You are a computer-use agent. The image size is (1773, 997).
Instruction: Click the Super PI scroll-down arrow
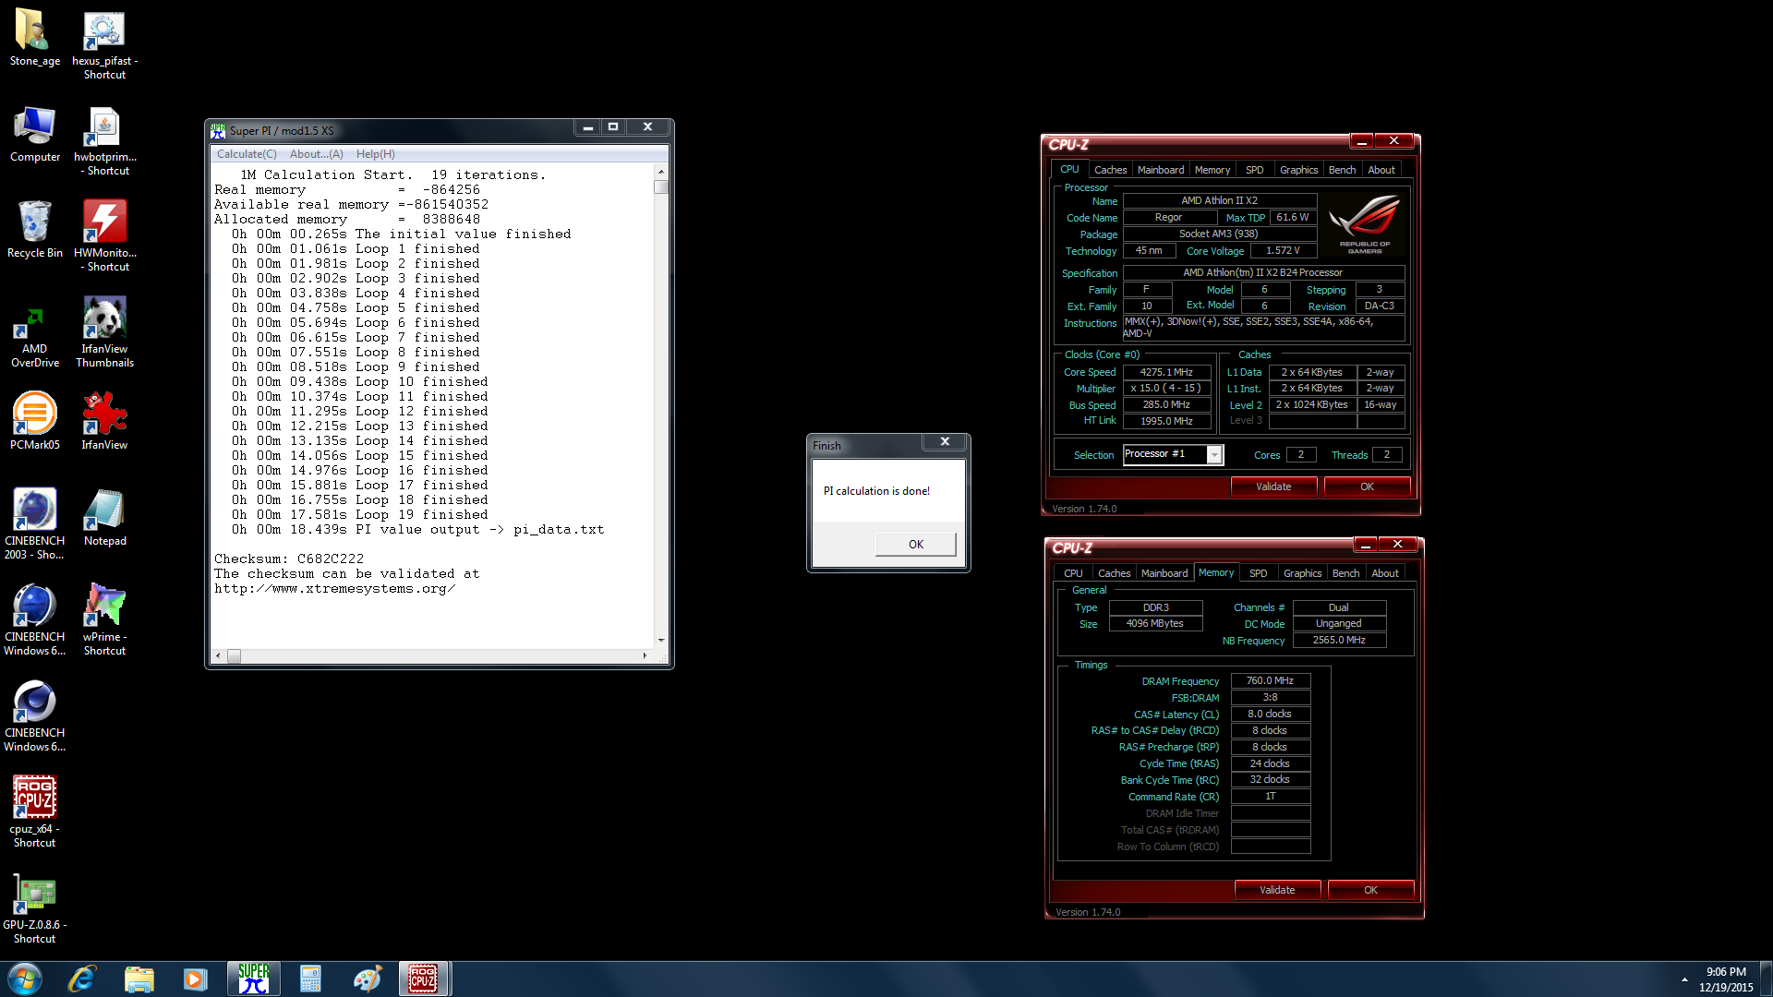(660, 640)
